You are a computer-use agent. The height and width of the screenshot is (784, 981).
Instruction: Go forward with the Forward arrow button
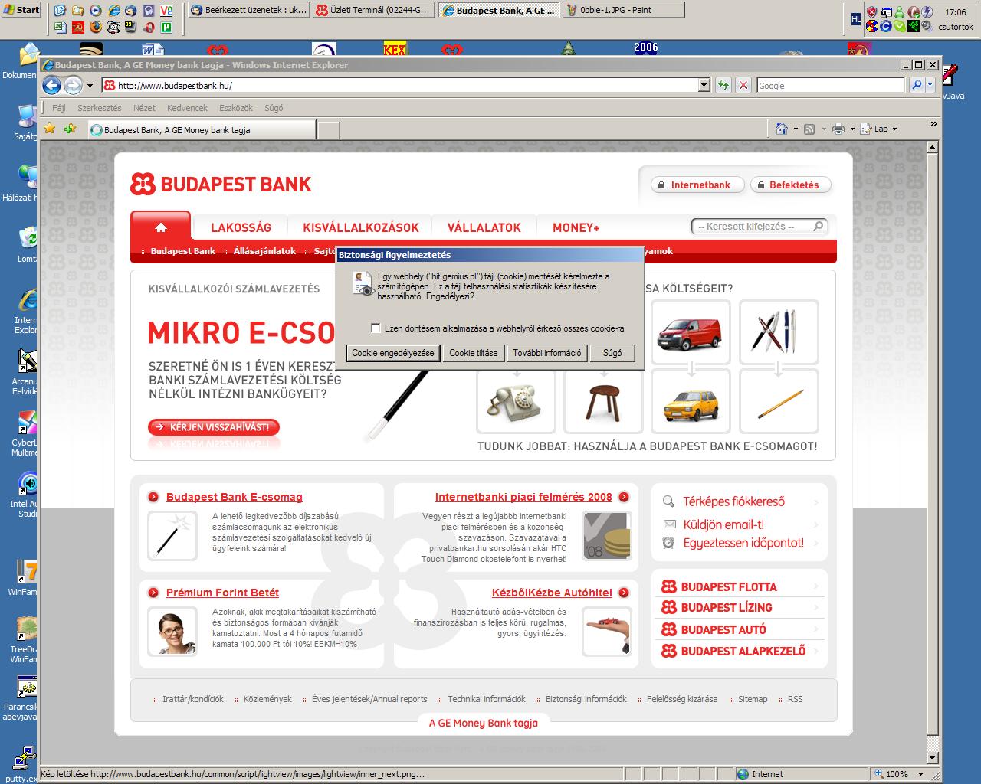tap(73, 86)
